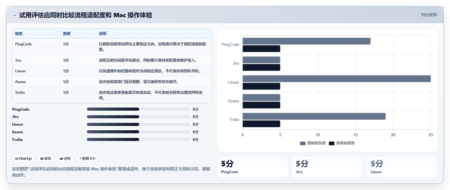Click PingCode in the table's first column

pos(23,44)
